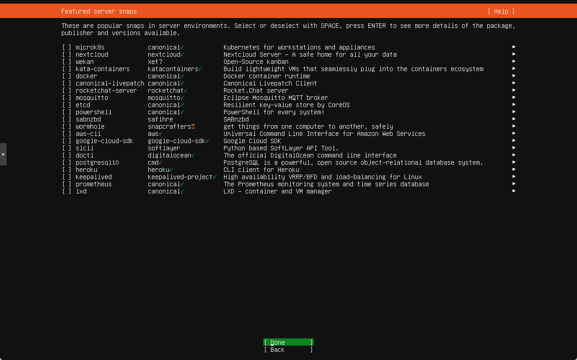Open sabnzbd row details arrow
This screenshot has width=577, height=360.
pos(514,119)
